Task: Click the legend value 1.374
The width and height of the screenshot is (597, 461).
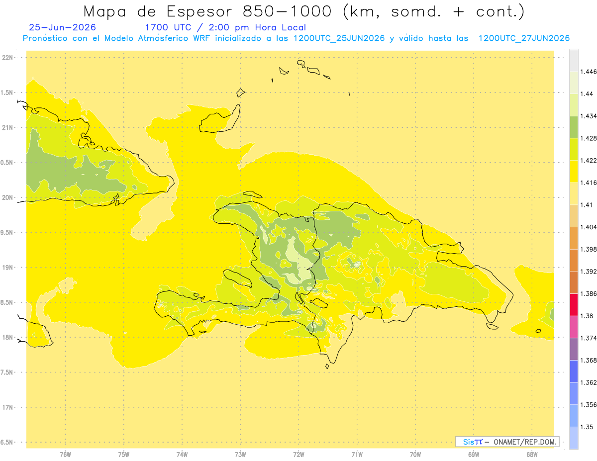Action: pos(589,338)
